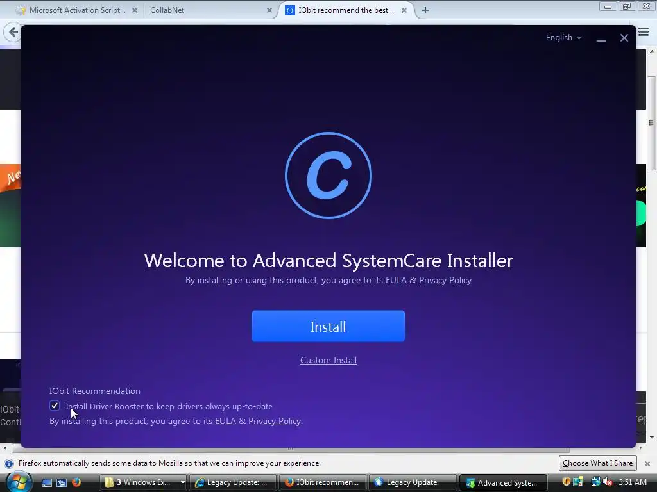Close the installer with the X icon
The image size is (657, 492).
pyautogui.click(x=624, y=38)
